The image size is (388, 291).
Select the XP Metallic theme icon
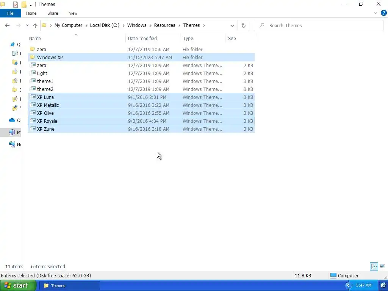33,105
